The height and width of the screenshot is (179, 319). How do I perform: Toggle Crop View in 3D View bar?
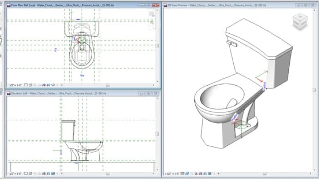coord(201,173)
